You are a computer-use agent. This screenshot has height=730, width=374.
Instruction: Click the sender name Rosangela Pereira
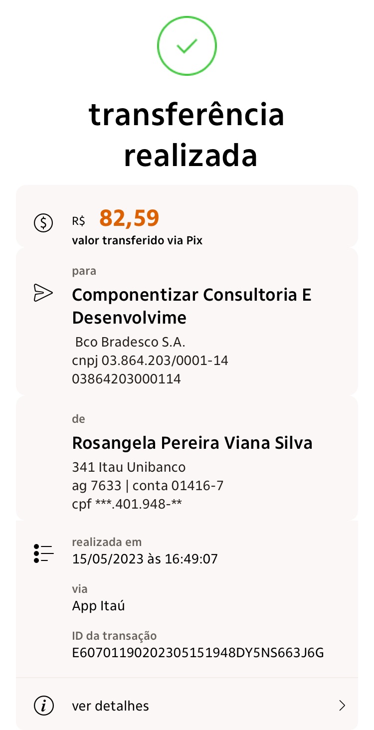click(x=192, y=443)
